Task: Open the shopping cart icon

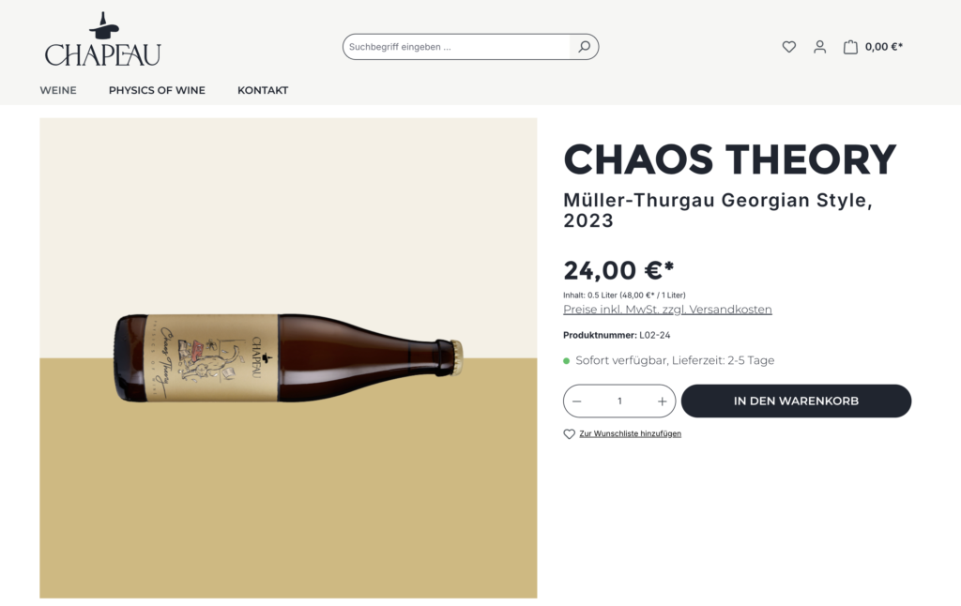Action: tap(850, 46)
